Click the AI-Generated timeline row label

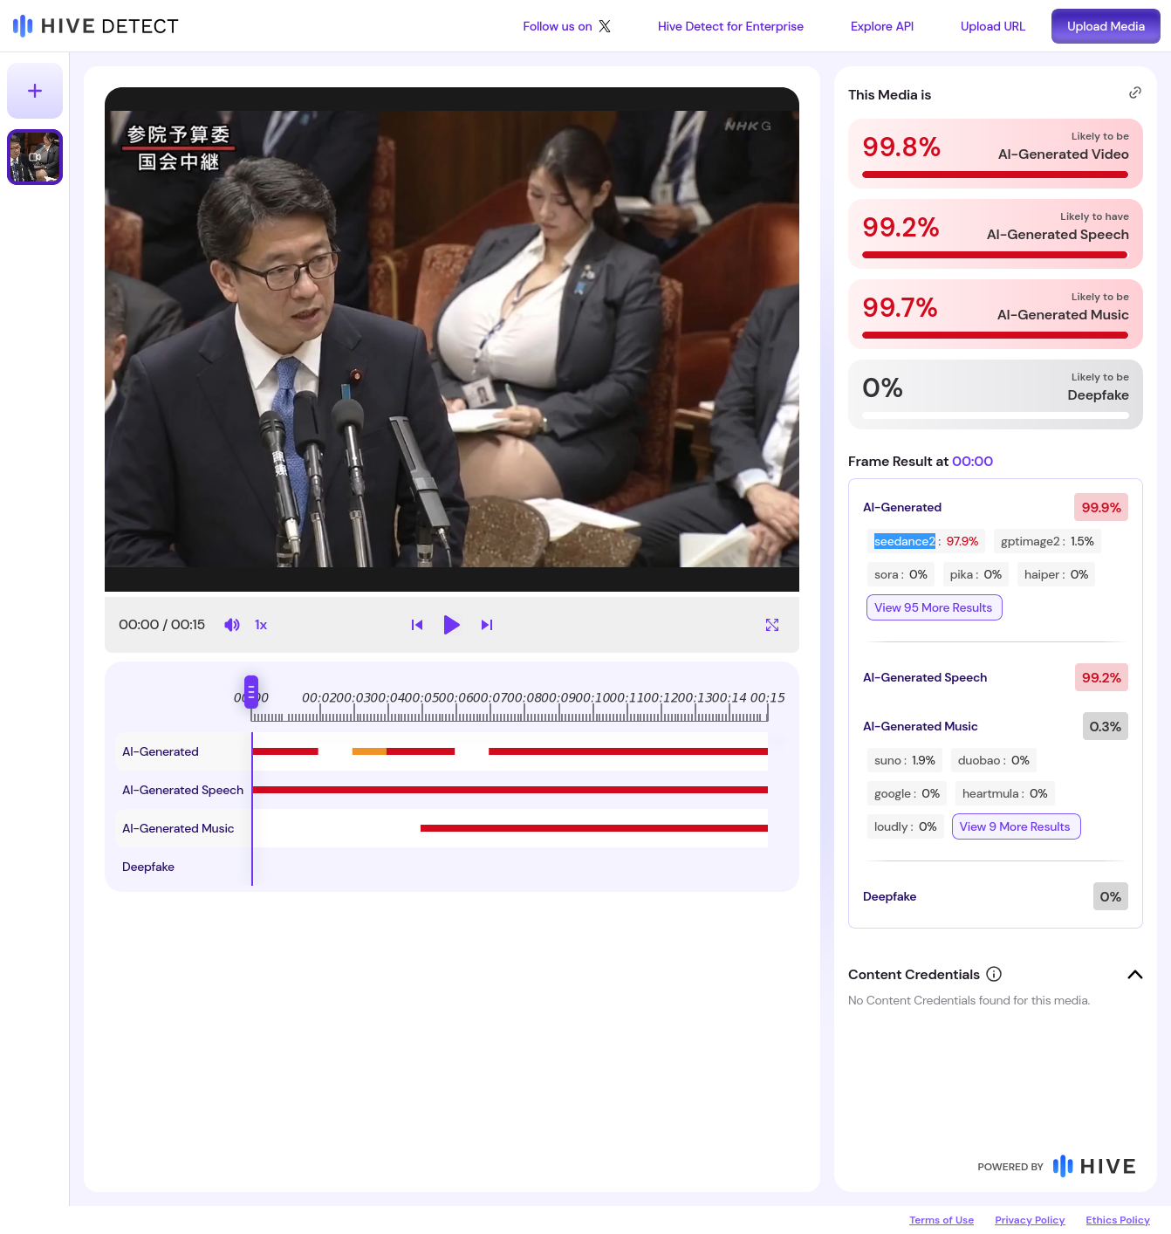[x=161, y=751]
